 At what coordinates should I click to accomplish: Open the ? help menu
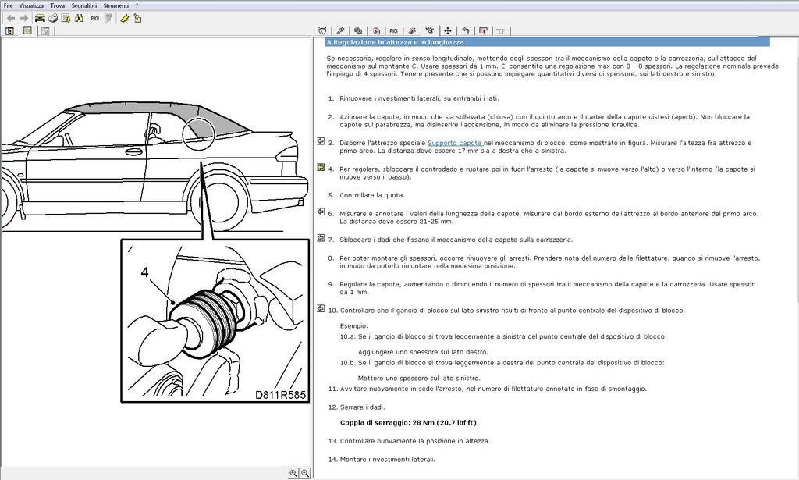pos(137,5)
